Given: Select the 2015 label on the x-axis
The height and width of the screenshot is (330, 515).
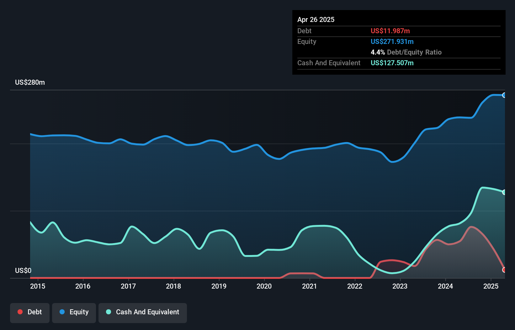Looking at the screenshot, I should click(x=38, y=286).
